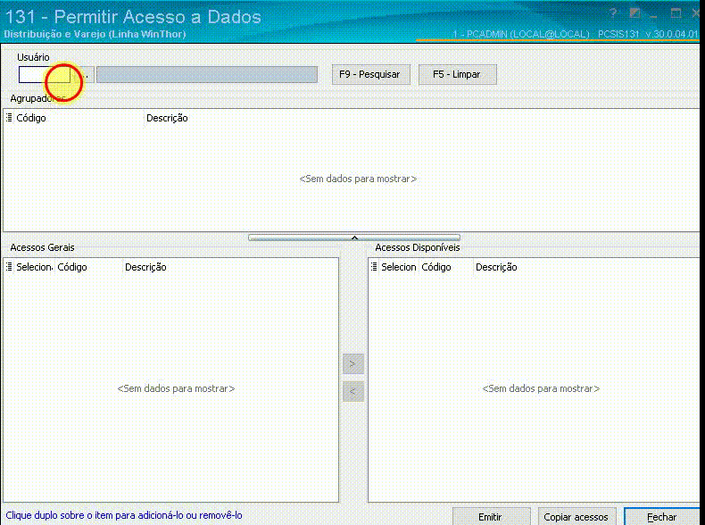
Task: Click the Emitir button
Action: (491, 517)
